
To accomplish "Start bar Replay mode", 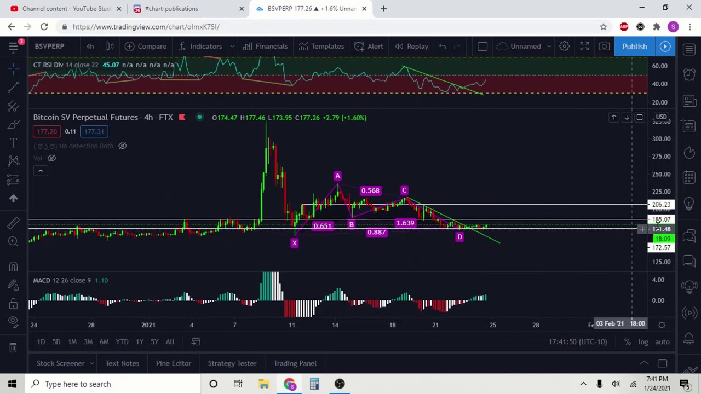I will click(411, 47).
